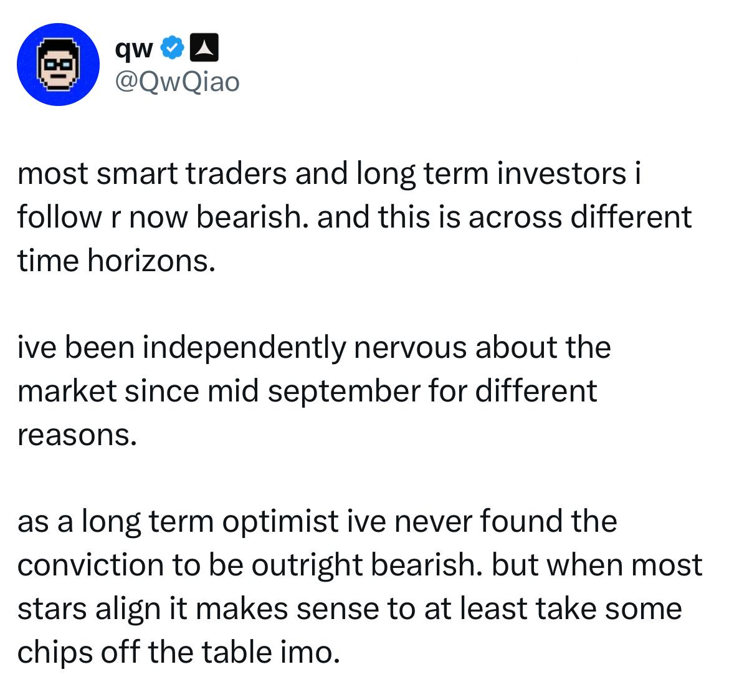Screen dimensions: 729x692
Task: Click the text "time horizons."
Action: pos(116,261)
